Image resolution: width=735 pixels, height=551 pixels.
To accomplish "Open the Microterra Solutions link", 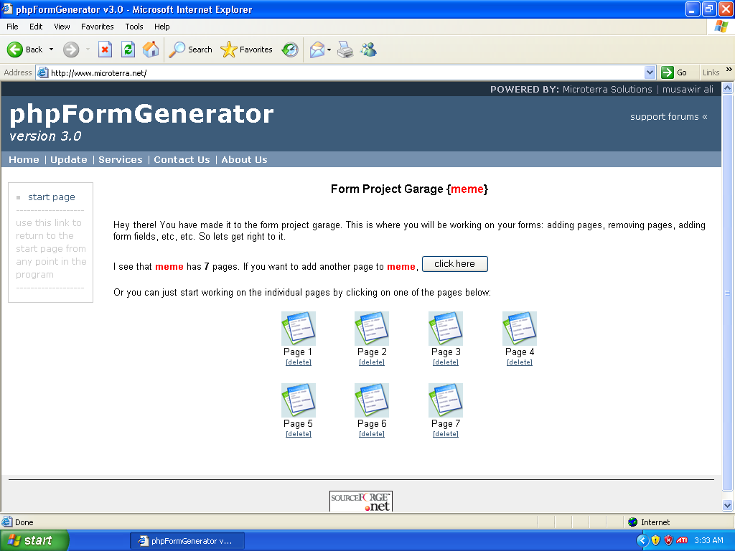I will [x=607, y=90].
